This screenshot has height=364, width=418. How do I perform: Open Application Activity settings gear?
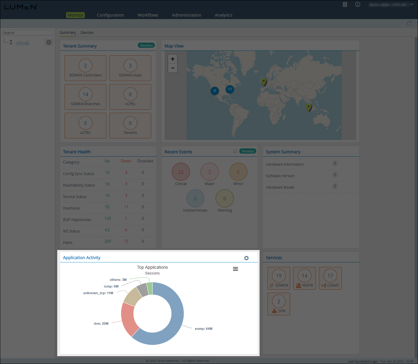pyautogui.click(x=246, y=258)
